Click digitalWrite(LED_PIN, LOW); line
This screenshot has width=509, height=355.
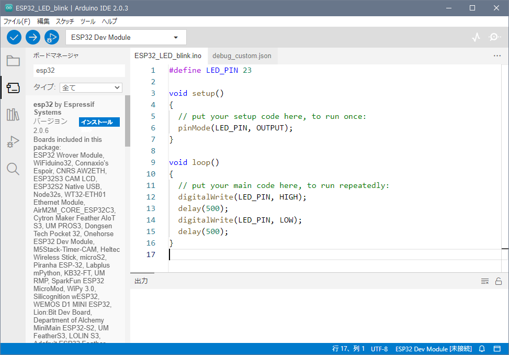point(240,220)
